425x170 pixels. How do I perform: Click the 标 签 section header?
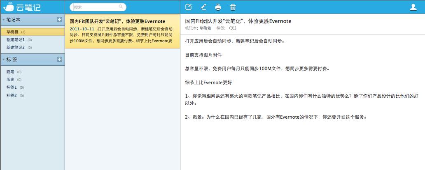32,60
